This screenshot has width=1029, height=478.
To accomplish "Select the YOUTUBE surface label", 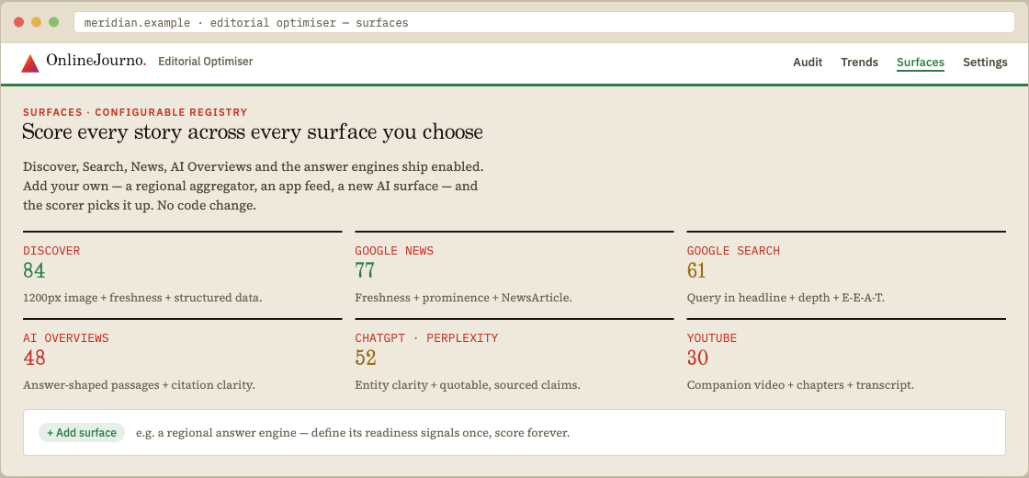I will pyautogui.click(x=712, y=338).
